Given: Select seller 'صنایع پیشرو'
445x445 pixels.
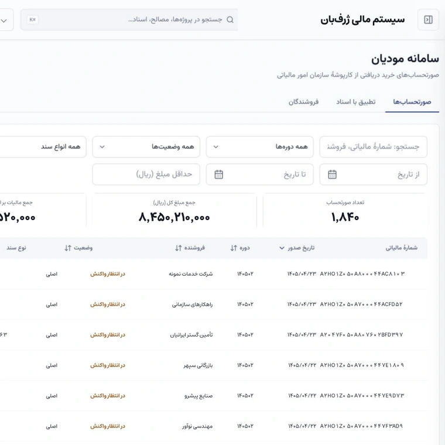Looking at the screenshot, I should pos(198,396).
